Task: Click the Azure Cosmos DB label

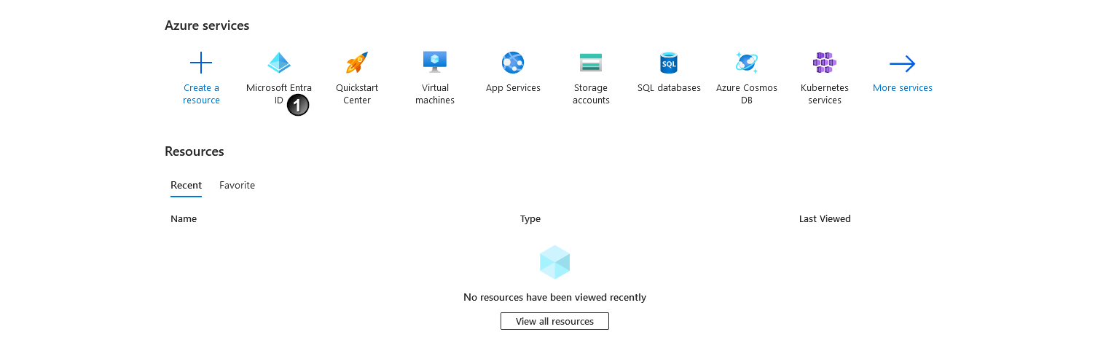Action: tap(747, 94)
